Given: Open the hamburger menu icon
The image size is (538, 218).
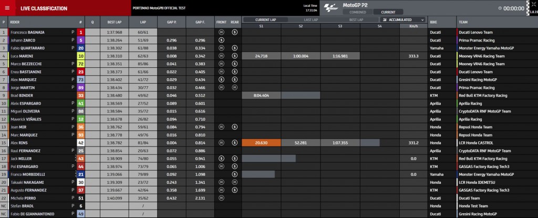Looking at the screenshot, I should tap(7, 8).
